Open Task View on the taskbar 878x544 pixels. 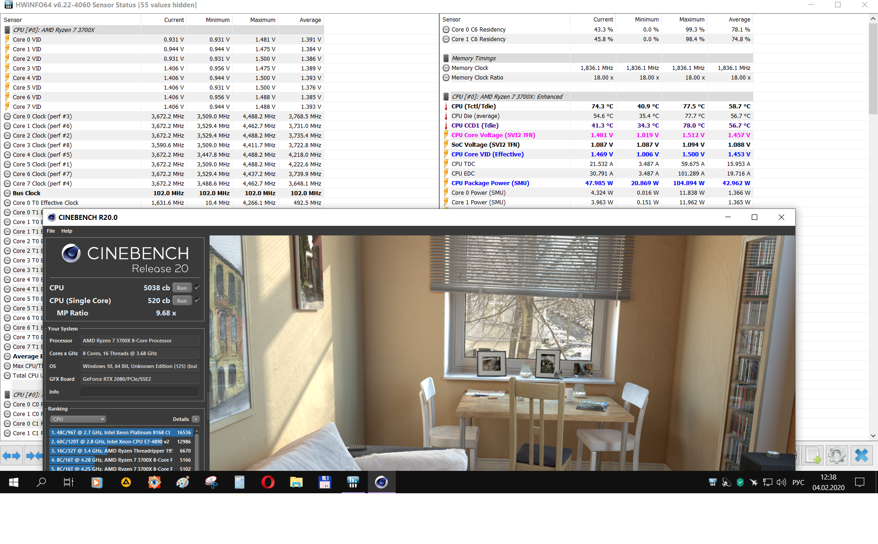point(69,482)
